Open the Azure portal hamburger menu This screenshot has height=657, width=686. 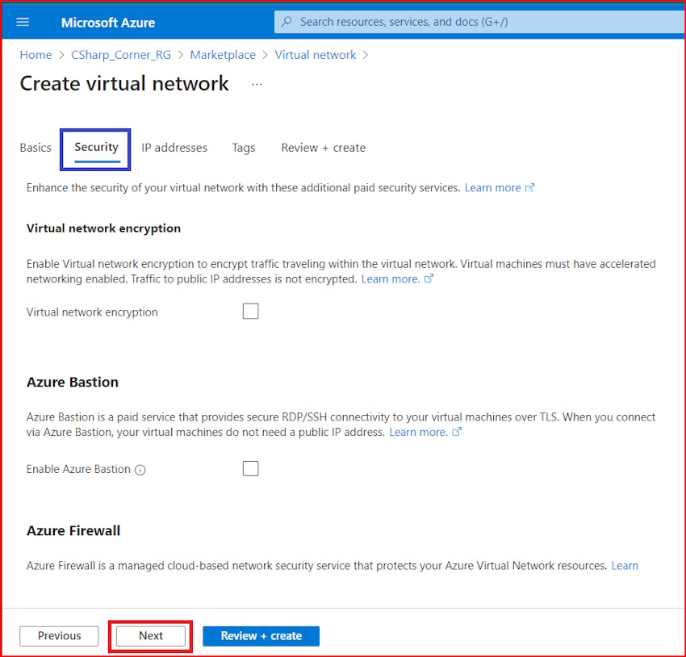22,22
